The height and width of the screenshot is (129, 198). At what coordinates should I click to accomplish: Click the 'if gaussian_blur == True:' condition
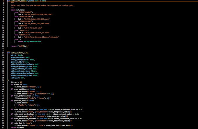(x=22, y=101)
